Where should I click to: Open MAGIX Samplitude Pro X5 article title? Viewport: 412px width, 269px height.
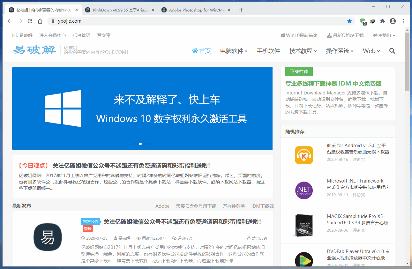click(x=357, y=220)
